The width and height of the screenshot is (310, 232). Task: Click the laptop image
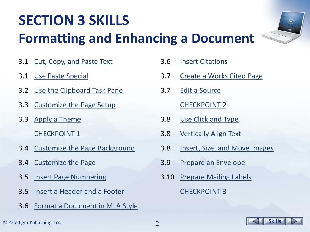point(284,27)
